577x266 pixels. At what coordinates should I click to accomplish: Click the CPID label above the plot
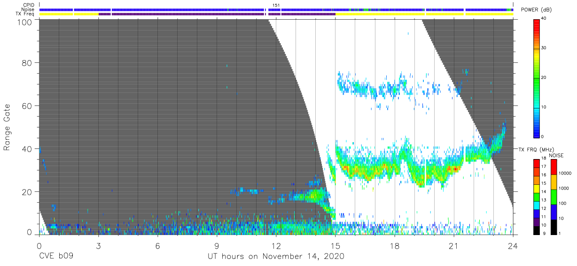click(x=29, y=5)
